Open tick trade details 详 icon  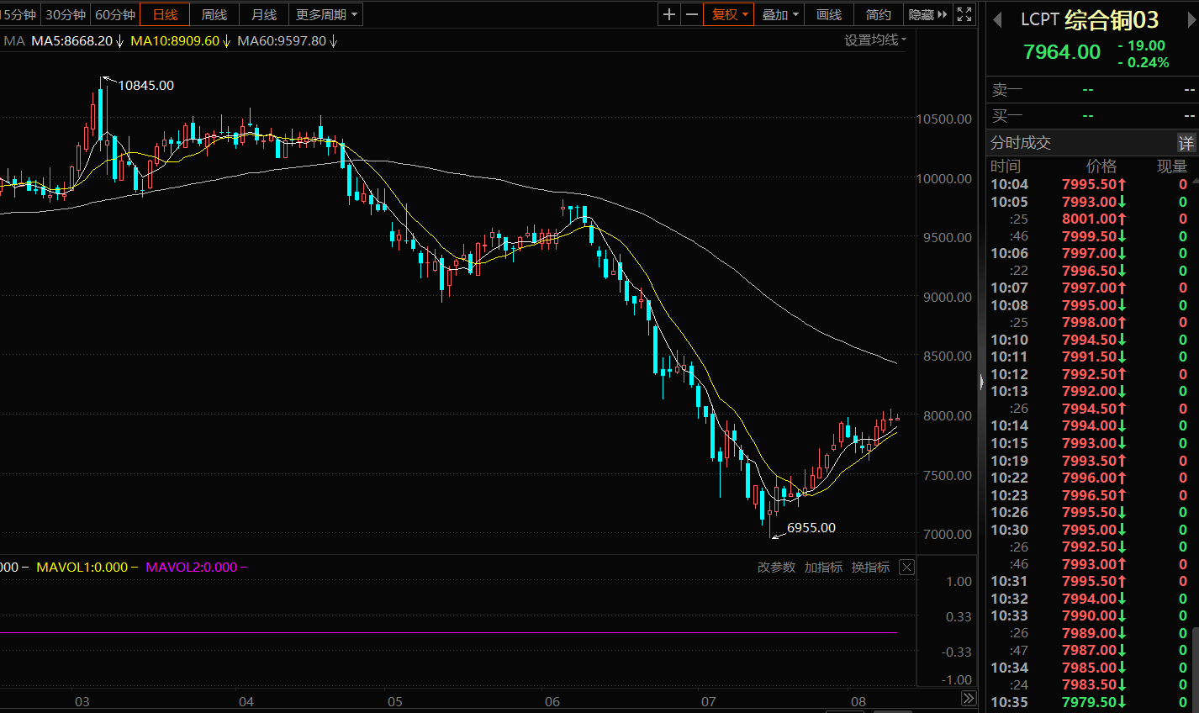[x=1186, y=143]
